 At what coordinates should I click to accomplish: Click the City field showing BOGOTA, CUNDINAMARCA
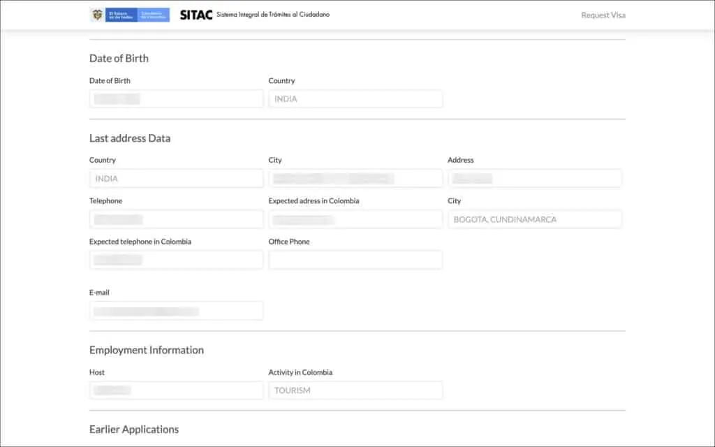(534, 219)
